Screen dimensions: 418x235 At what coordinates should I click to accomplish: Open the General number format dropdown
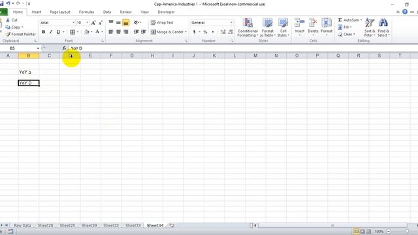click(231, 23)
